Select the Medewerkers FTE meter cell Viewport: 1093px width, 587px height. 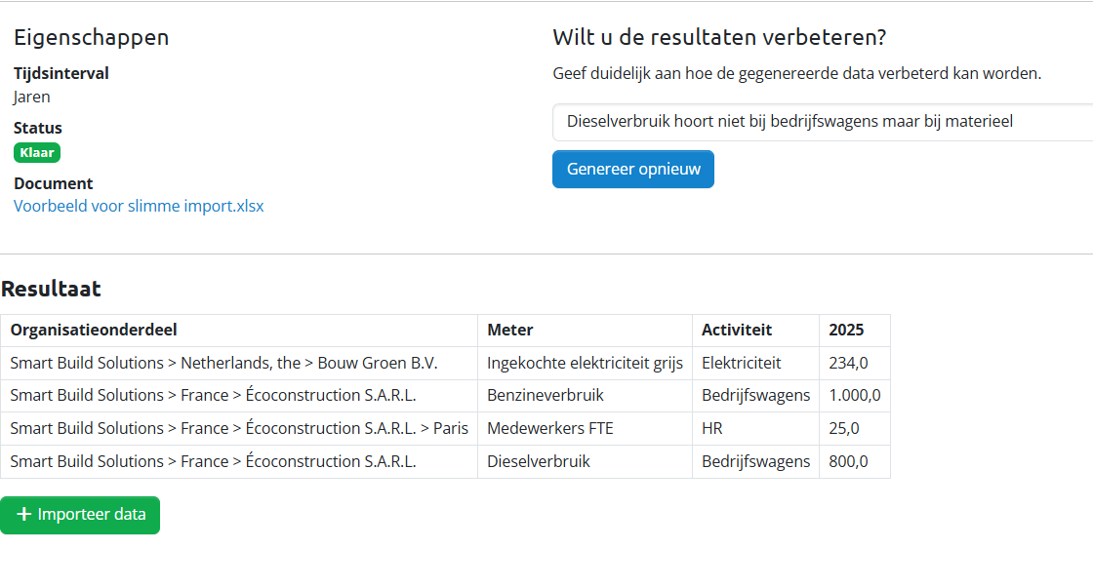coord(550,428)
